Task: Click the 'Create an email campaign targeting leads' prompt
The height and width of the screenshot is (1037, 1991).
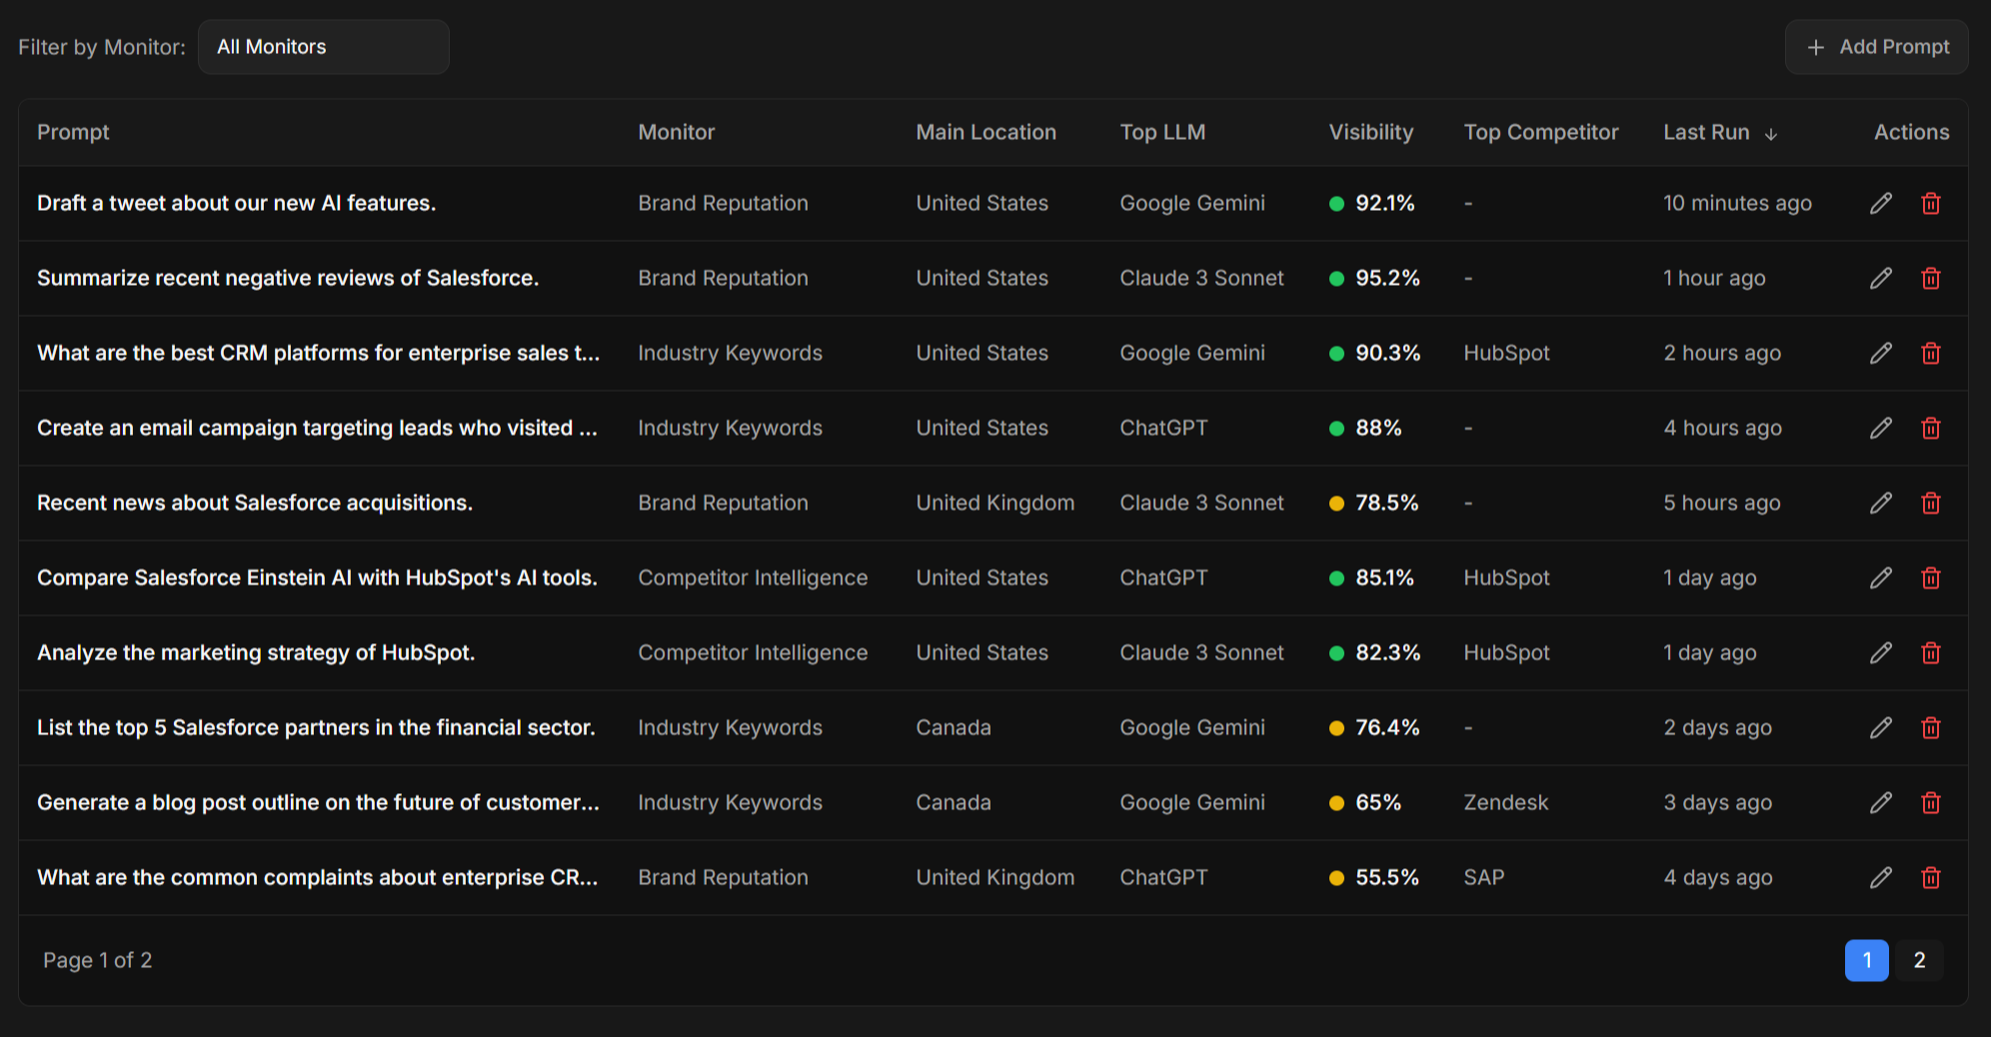Action: click(x=317, y=428)
